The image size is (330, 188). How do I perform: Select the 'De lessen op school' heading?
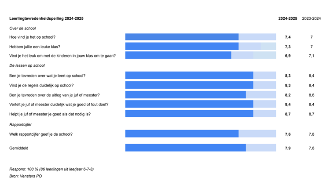click(27, 65)
